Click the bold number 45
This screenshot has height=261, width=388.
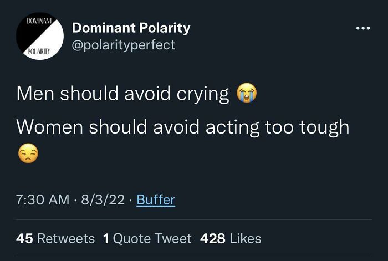(x=24, y=238)
